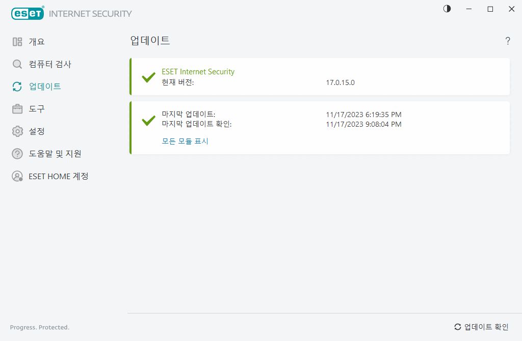Select the 개요 sidebar icon

pyautogui.click(x=17, y=41)
